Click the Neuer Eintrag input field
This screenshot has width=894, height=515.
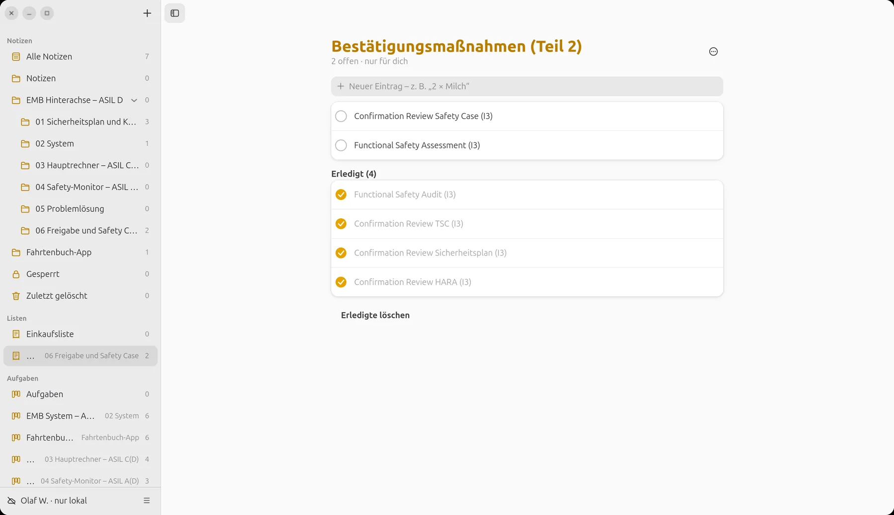pyautogui.click(x=527, y=86)
